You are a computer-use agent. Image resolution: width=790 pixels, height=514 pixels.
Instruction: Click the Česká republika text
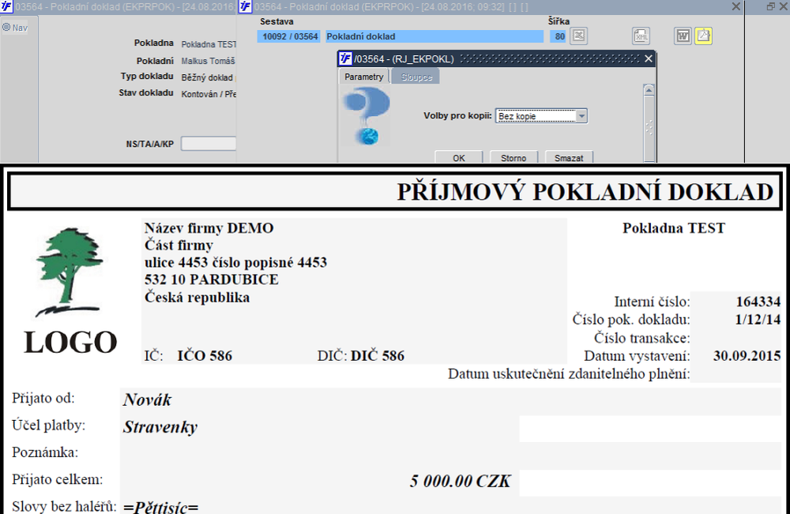coord(197,297)
